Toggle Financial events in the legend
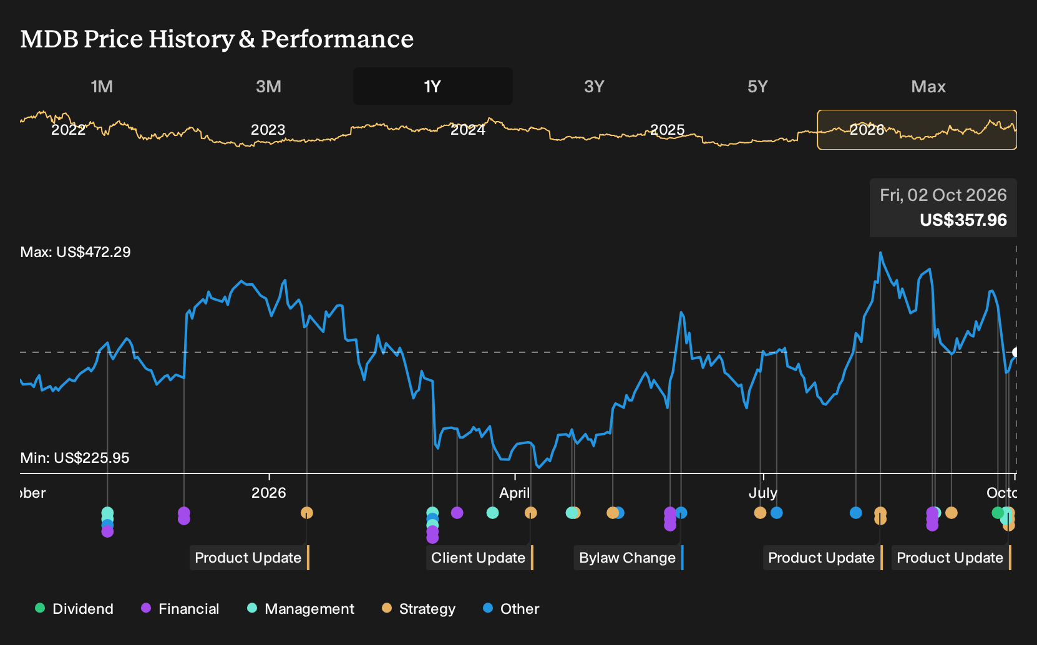 pos(180,609)
